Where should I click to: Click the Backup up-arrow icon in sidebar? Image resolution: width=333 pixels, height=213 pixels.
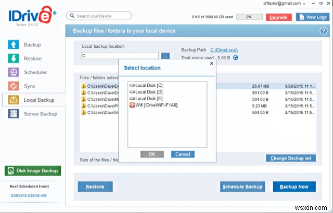14,45
